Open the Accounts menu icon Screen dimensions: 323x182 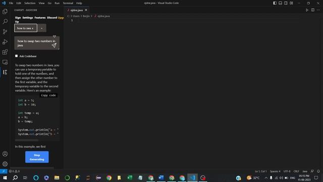[x=5, y=154]
